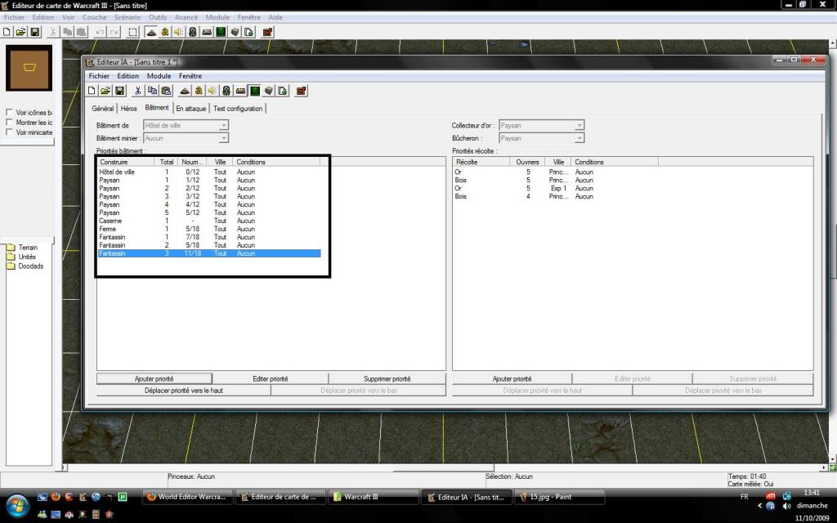This screenshot has width=837, height=523.
Task: Open the Windows Start menu
Action: pos(16,505)
